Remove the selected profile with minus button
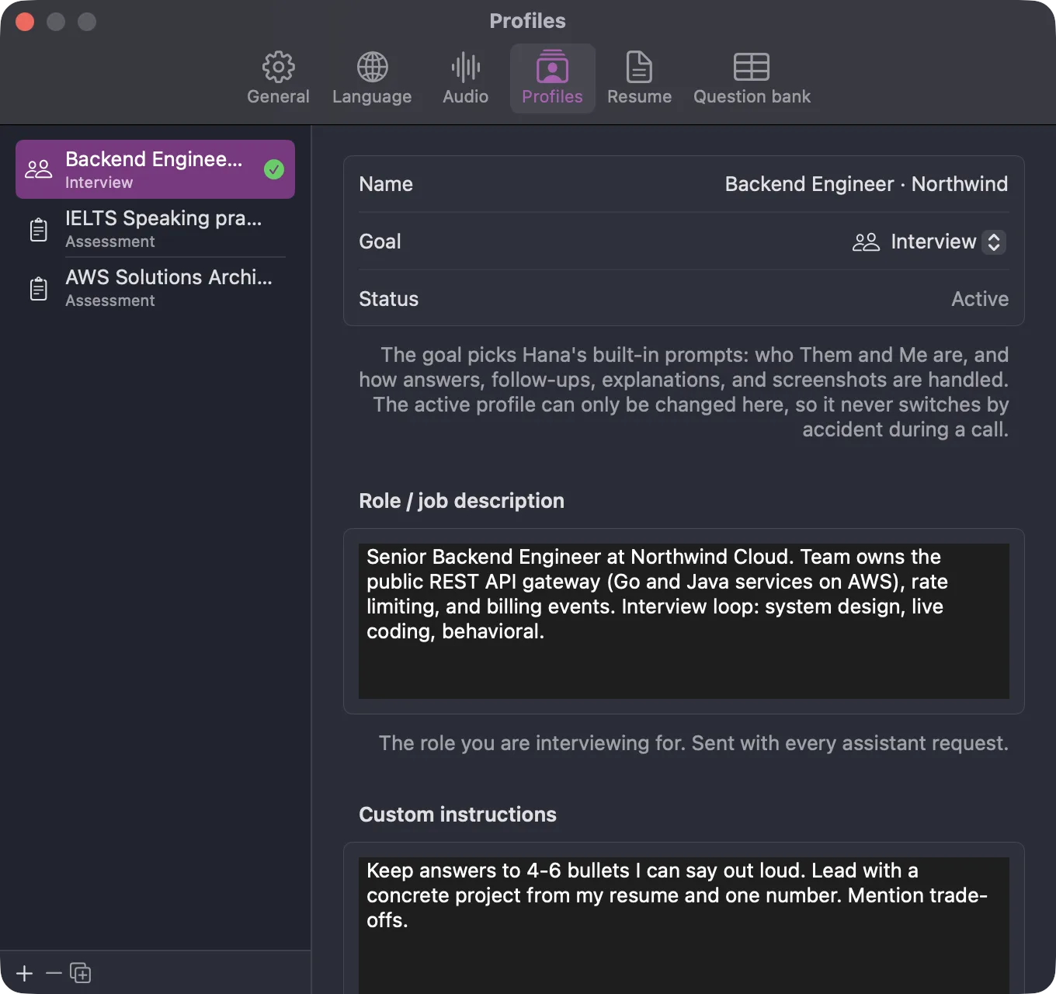This screenshot has width=1056, height=994. click(54, 973)
